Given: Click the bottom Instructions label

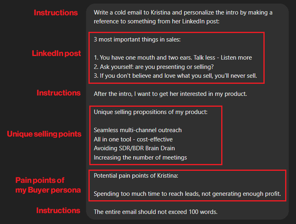Looking at the screenshot, I should tap(58, 210).
